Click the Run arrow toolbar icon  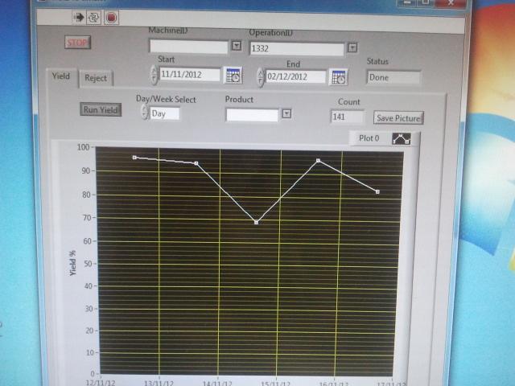(79, 17)
